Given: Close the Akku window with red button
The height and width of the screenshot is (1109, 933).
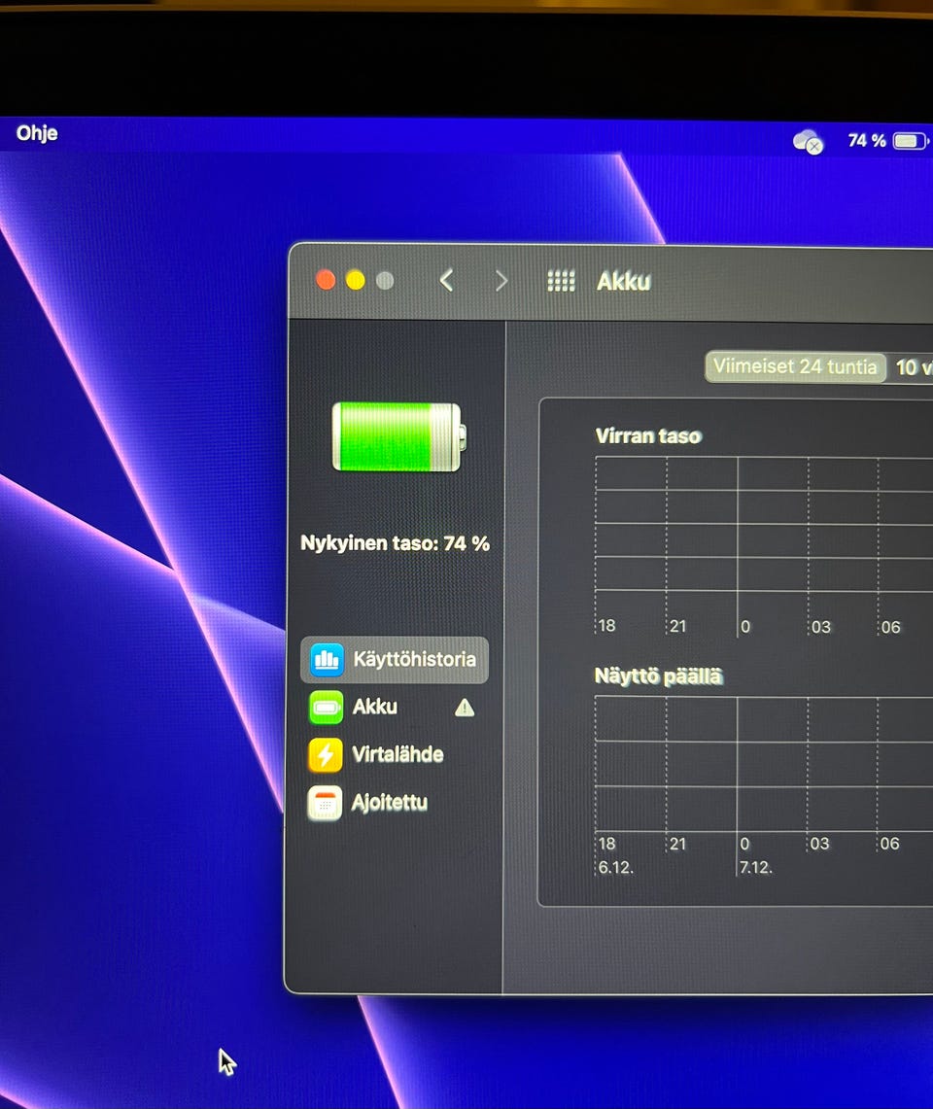Looking at the screenshot, I should click(x=326, y=280).
